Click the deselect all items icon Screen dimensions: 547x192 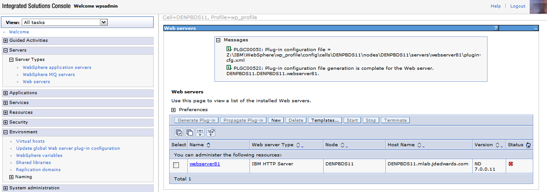pyautogui.click(x=190, y=132)
